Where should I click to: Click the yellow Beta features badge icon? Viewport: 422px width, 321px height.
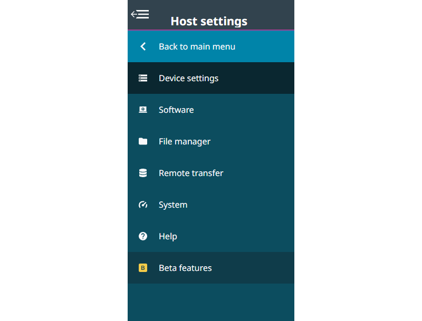click(x=142, y=268)
